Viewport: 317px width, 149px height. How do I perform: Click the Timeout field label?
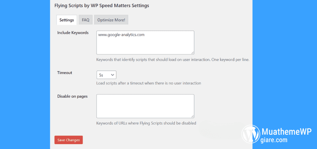pyautogui.click(x=65, y=73)
